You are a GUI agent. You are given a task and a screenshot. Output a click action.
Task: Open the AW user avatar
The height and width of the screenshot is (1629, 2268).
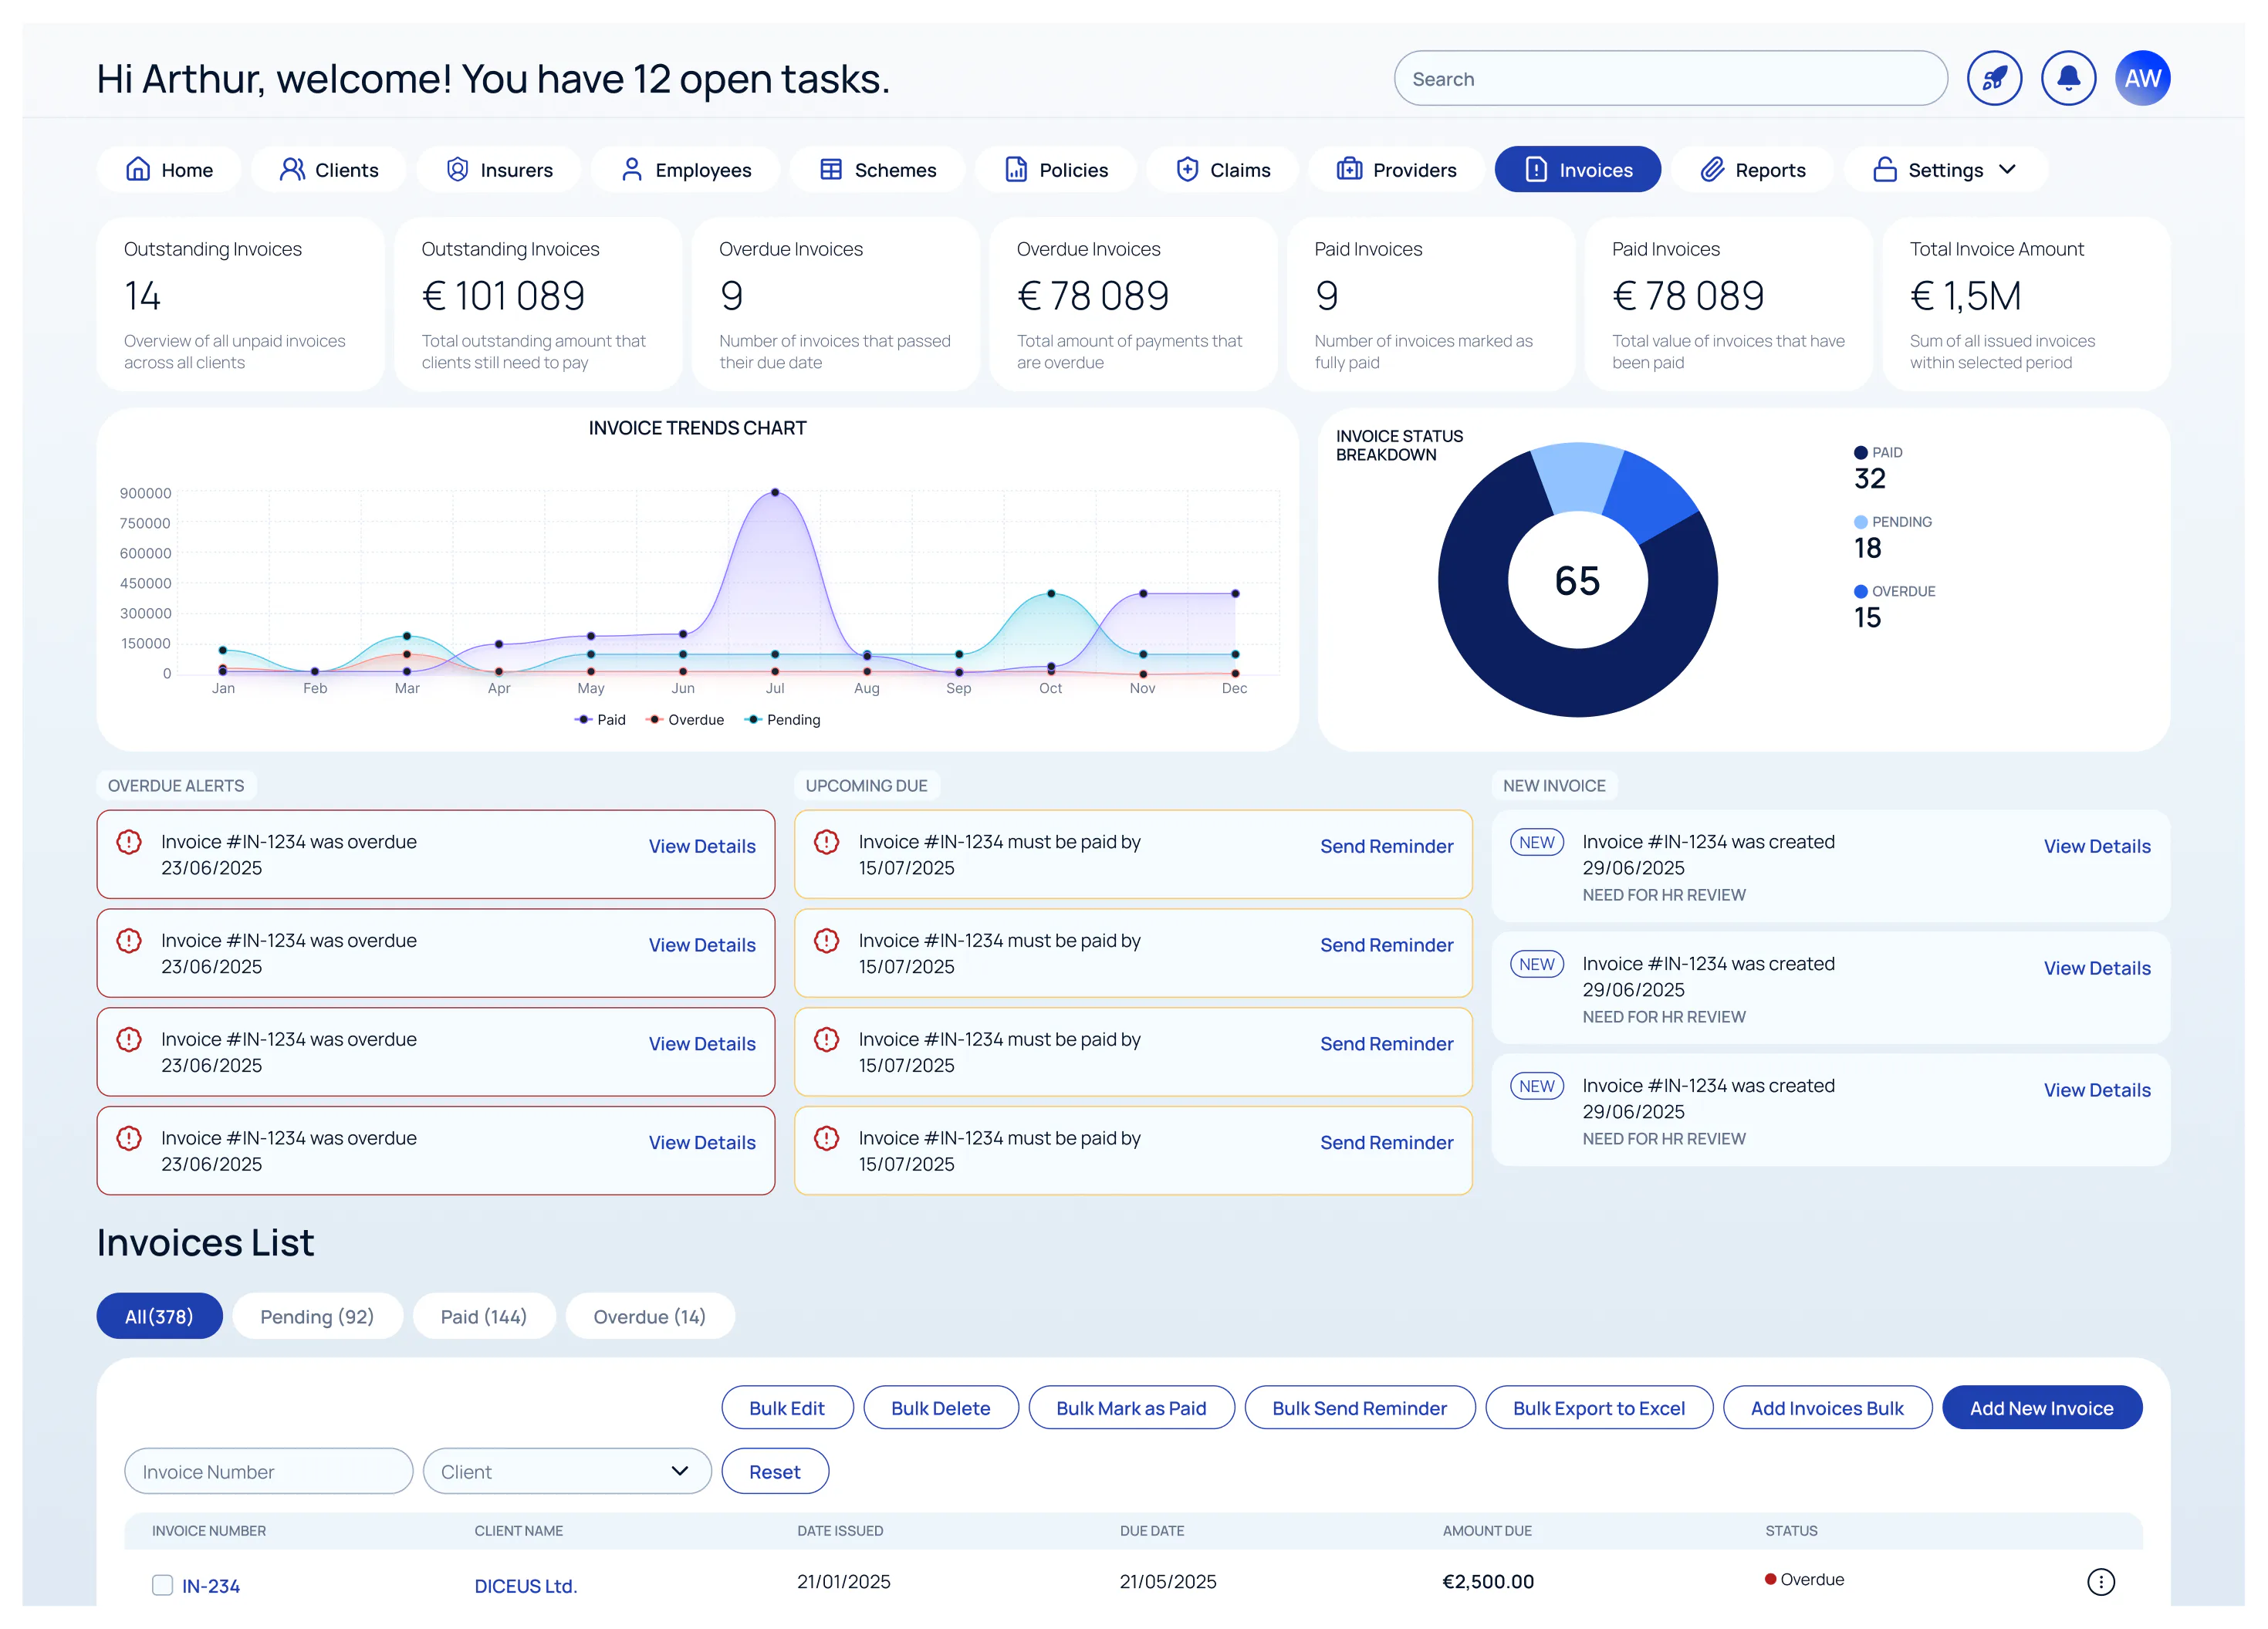click(x=2142, y=78)
